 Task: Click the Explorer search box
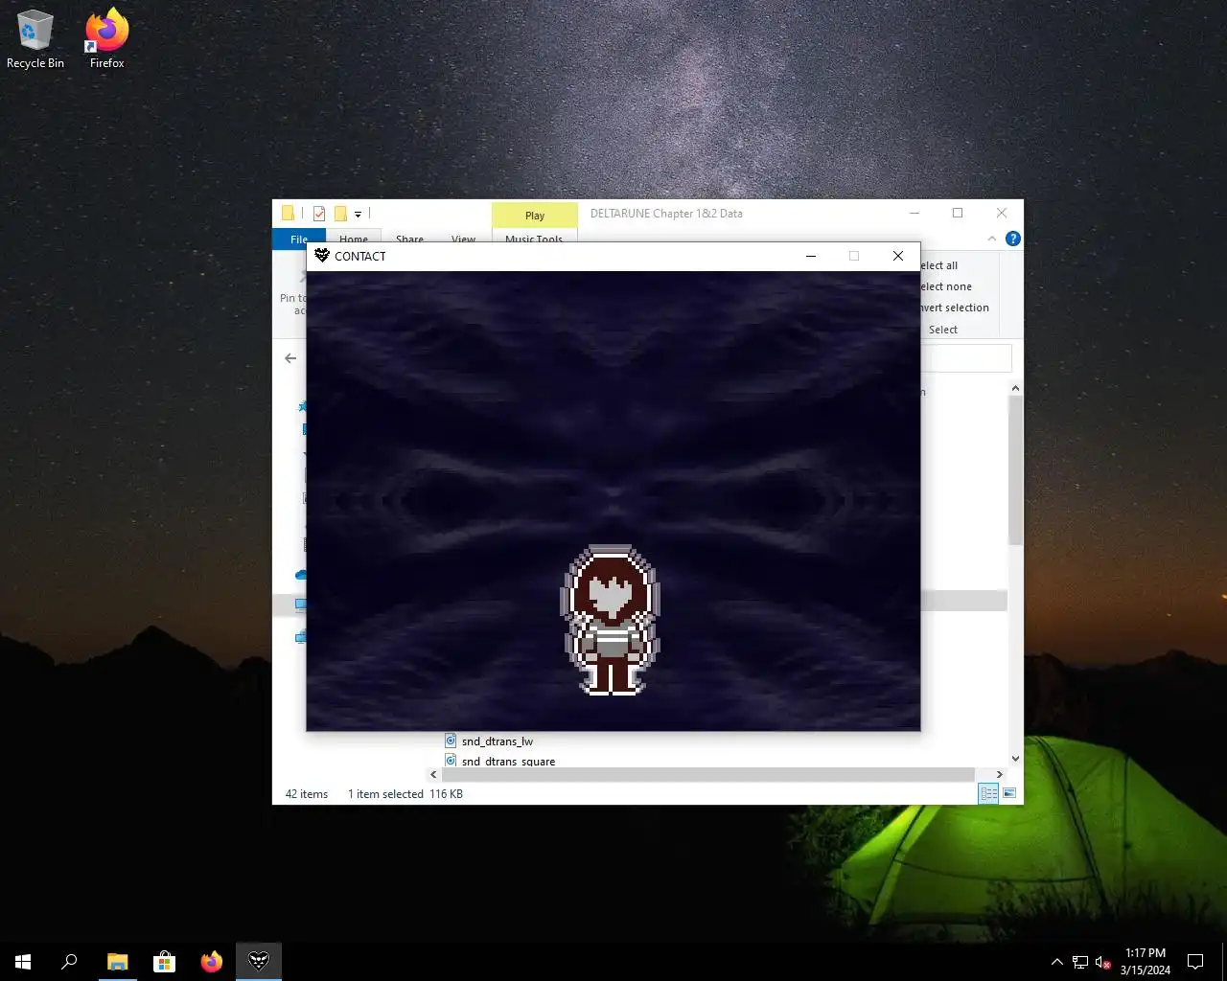pyautogui.click(x=965, y=358)
